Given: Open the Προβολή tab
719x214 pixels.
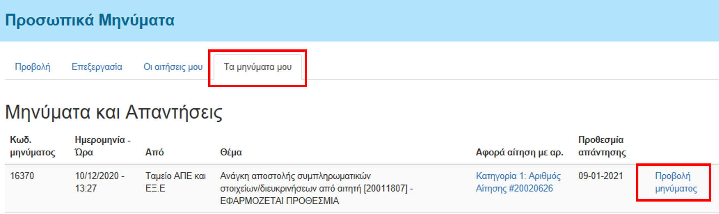Looking at the screenshot, I should pyautogui.click(x=33, y=67).
